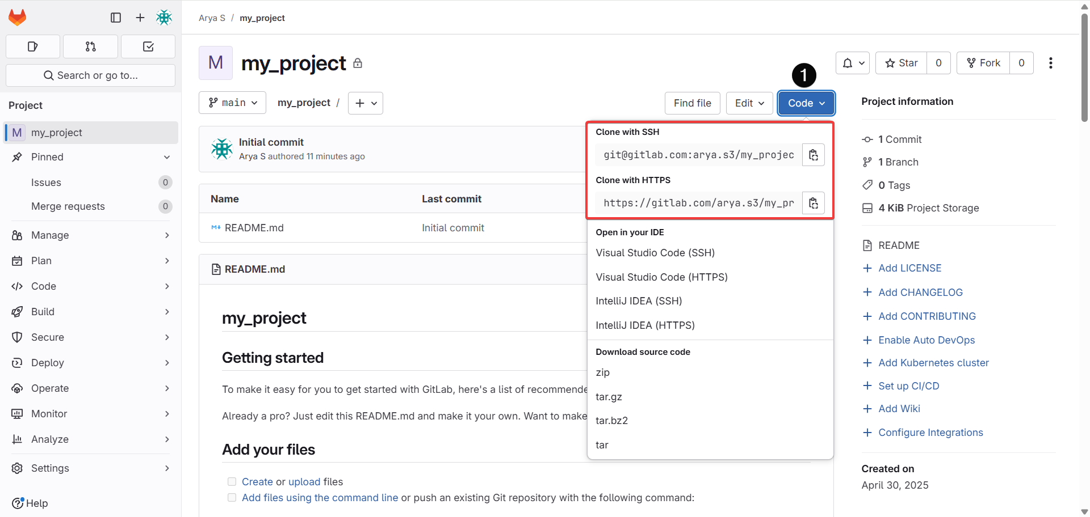Copy the SSH clone URL

tap(813, 154)
